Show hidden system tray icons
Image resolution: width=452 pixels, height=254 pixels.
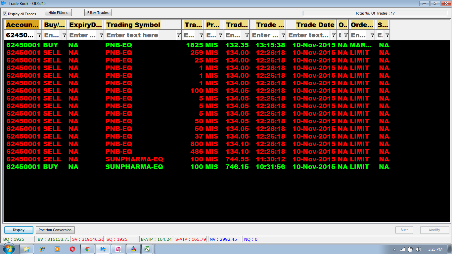coord(394,249)
